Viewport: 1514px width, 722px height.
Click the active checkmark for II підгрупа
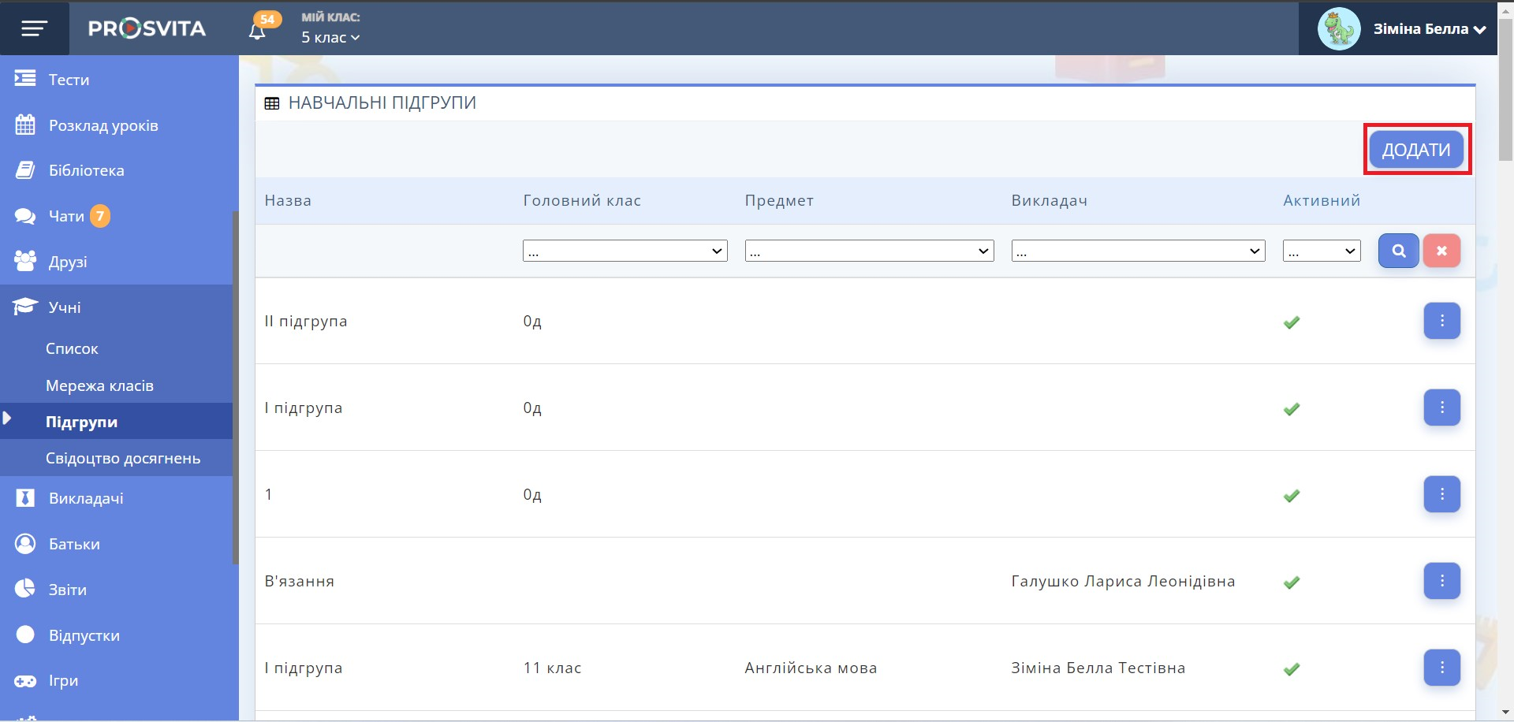[1291, 322]
